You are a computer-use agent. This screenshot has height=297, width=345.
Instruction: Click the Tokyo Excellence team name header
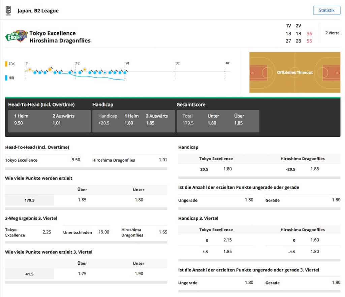click(x=53, y=33)
